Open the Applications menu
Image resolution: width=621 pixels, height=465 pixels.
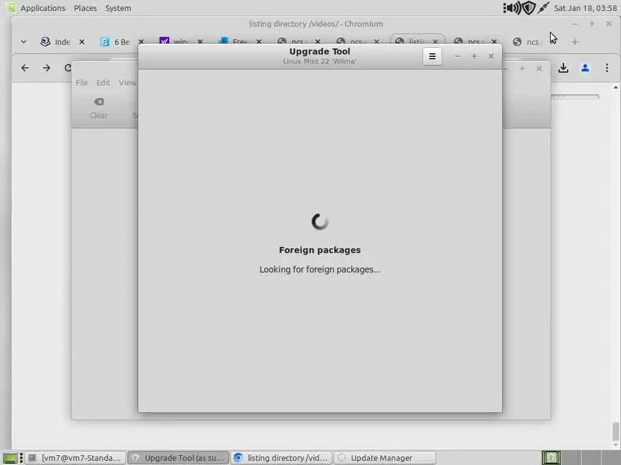pyautogui.click(x=43, y=8)
